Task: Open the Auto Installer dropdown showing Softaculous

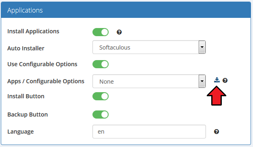Action: (x=149, y=47)
